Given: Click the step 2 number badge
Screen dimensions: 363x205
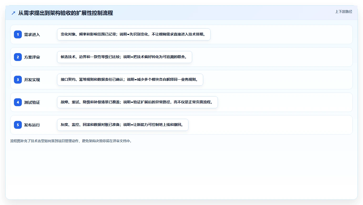Looking at the screenshot, I should point(18,57).
